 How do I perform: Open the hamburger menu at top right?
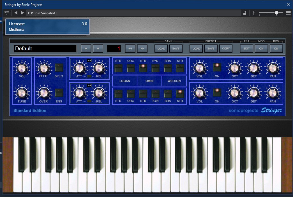288,13
